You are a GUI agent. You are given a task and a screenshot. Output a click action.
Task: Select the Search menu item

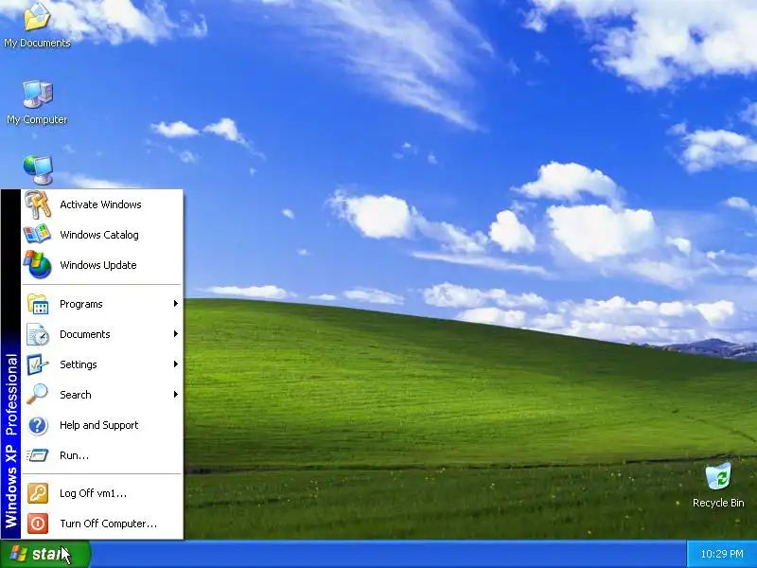tap(102, 395)
